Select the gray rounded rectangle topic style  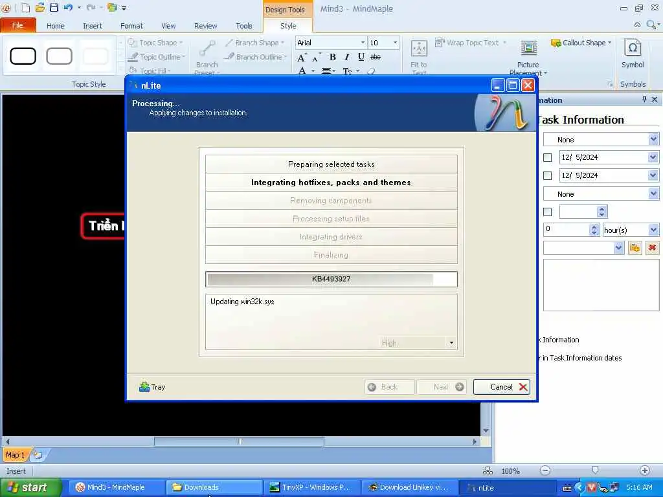point(59,56)
